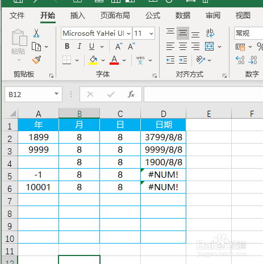Open the borders dropdown arrow
Image resolution: width=263 pixels, height=264 pixels.
point(77,60)
